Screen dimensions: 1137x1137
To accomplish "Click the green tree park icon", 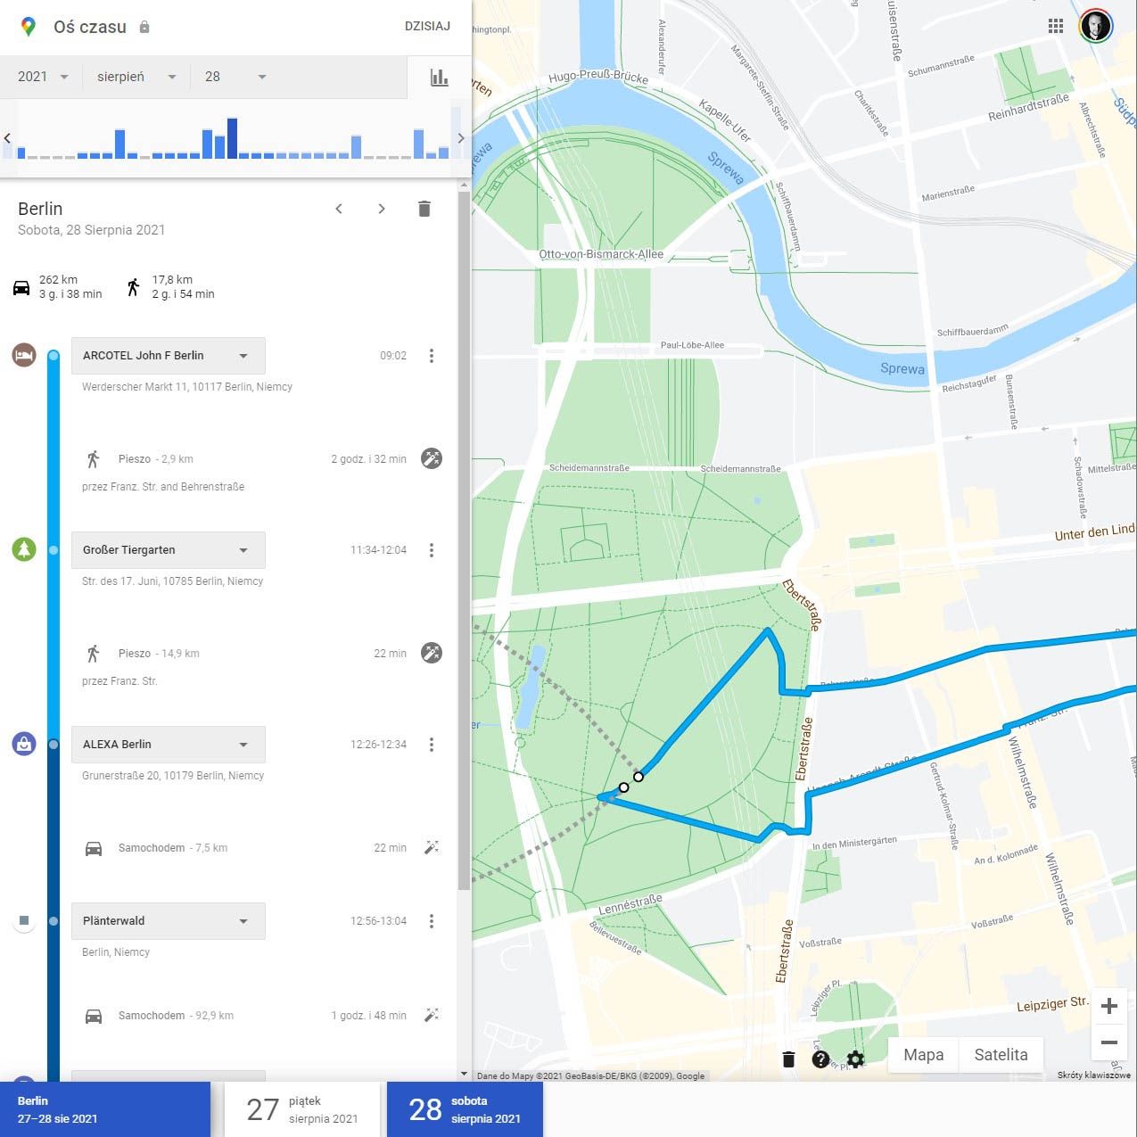I will click(24, 549).
